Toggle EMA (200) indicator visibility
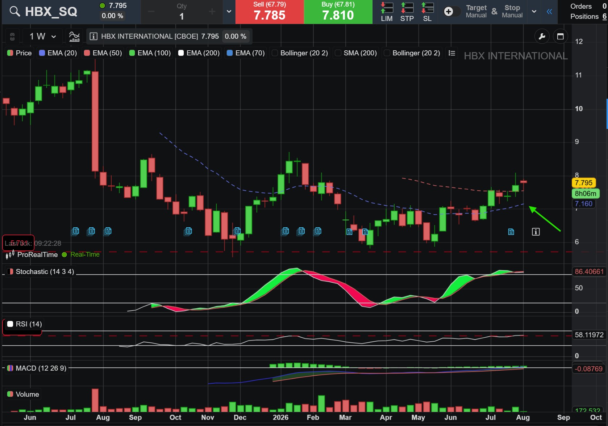608x426 pixels. tap(199, 53)
